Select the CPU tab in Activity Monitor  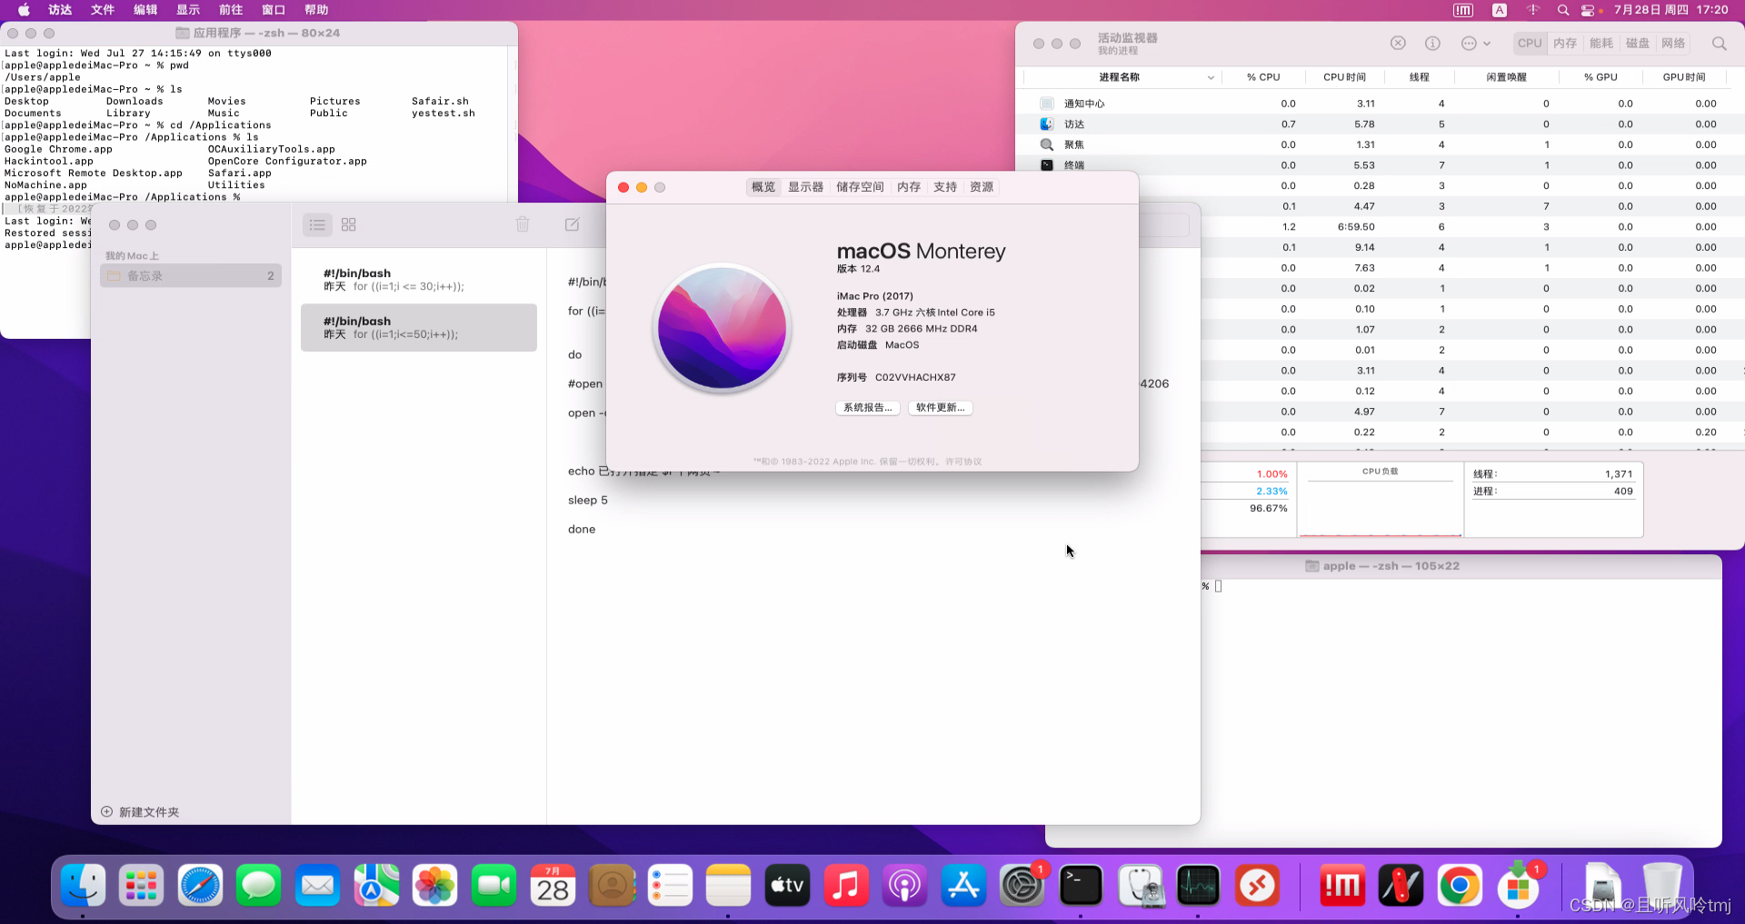point(1530,43)
